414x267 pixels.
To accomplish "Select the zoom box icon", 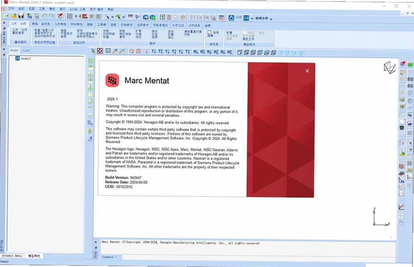I will point(108,51).
